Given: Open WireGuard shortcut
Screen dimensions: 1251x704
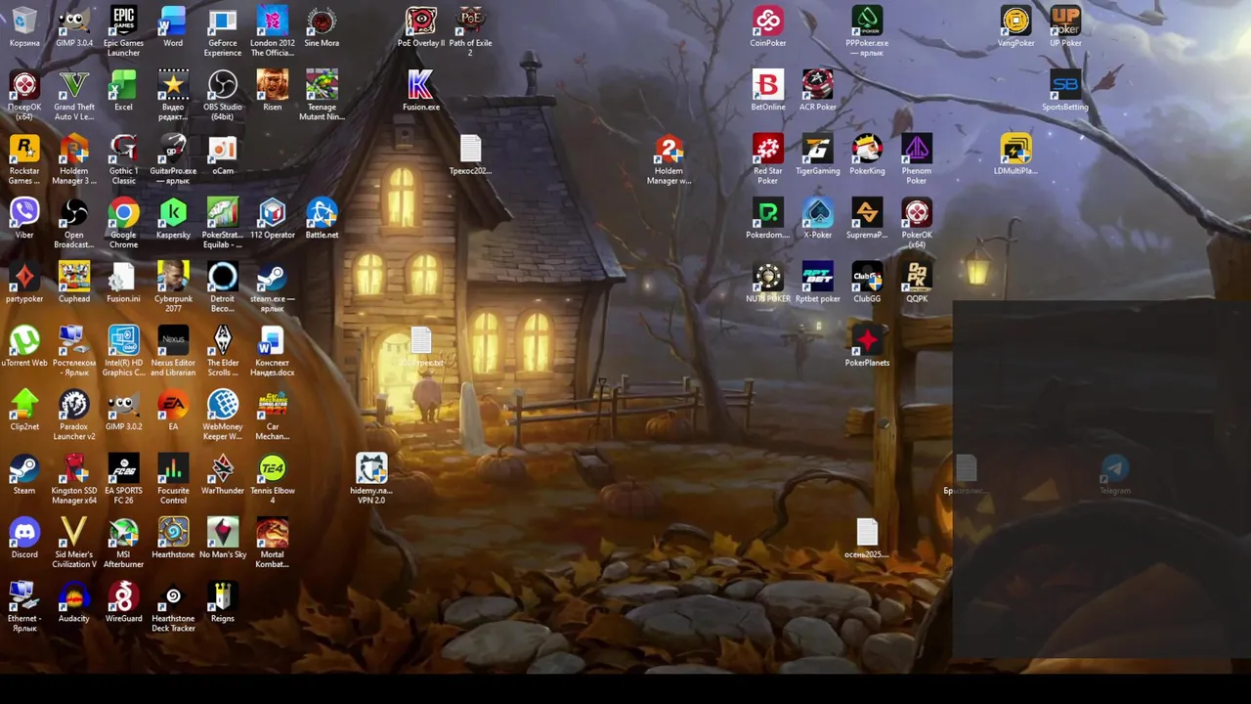Looking at the screenshot, I should coord(123,603).
